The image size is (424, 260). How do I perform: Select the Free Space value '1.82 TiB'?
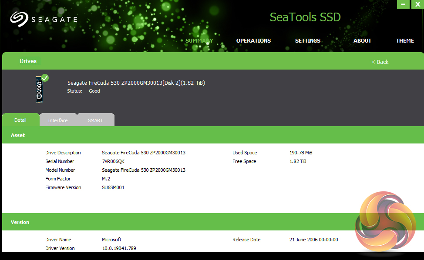tap(298, 161)
